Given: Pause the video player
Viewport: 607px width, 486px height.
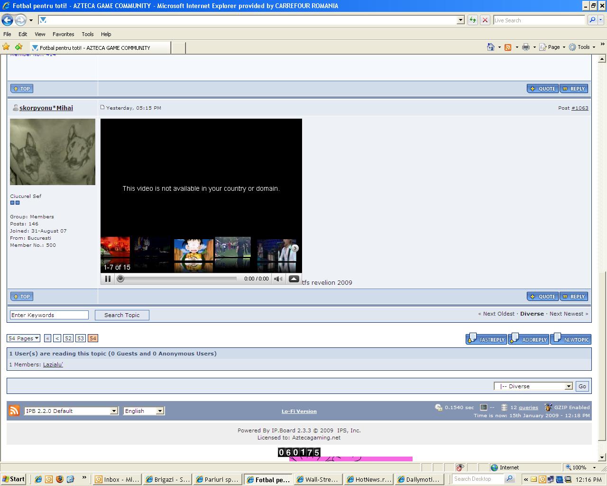Looking at the screenshot, I should [x=108, y=279].
